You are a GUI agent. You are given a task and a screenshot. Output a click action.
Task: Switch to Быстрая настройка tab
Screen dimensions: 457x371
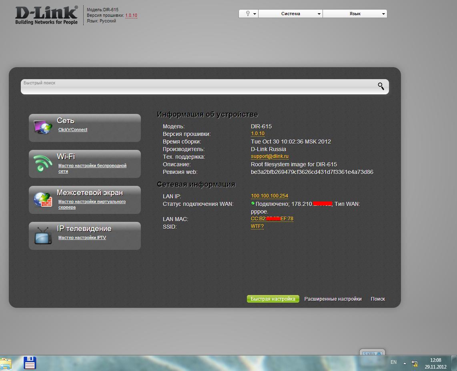(273, 299)
